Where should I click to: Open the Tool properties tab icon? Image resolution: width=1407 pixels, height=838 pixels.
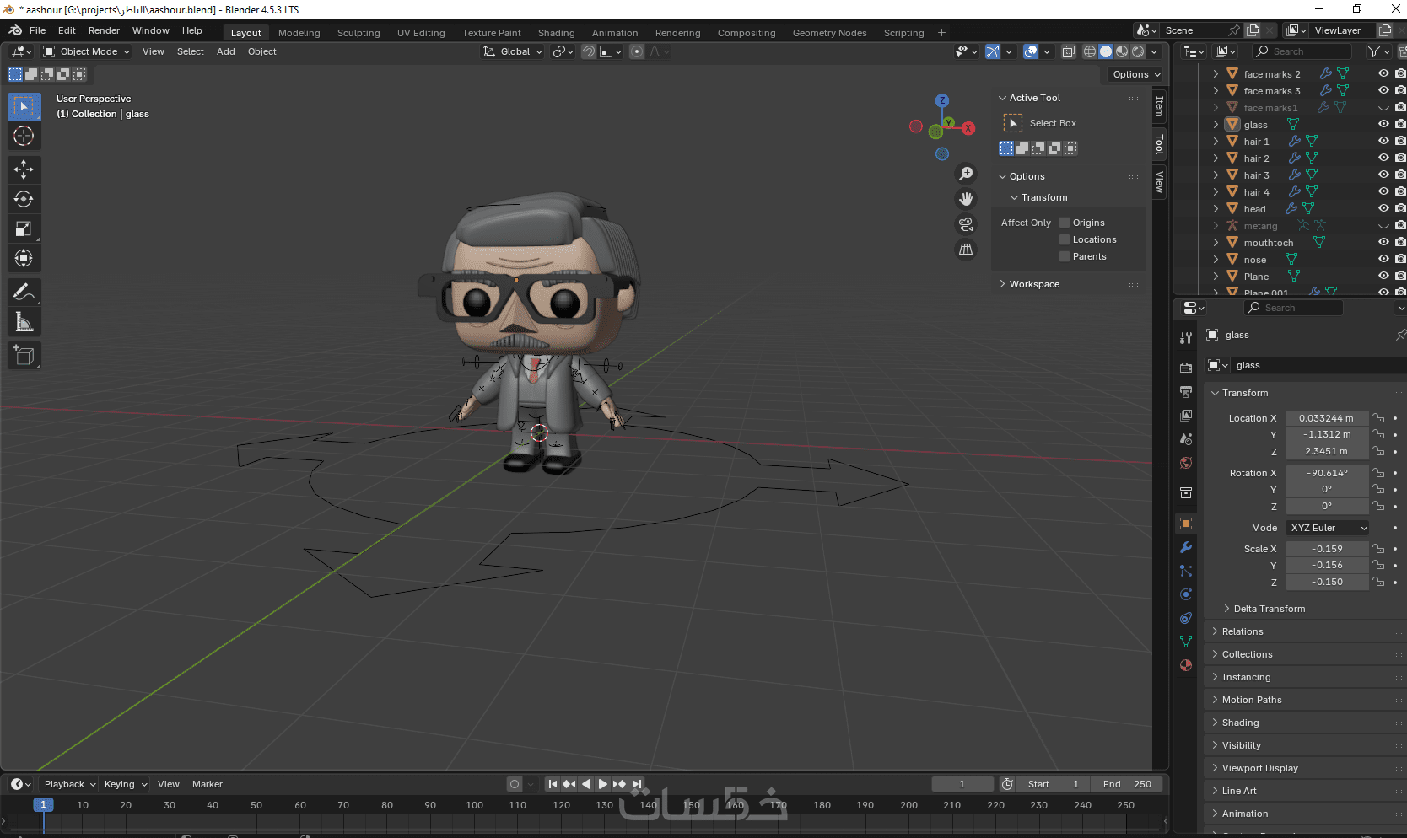coord(1186,338)
